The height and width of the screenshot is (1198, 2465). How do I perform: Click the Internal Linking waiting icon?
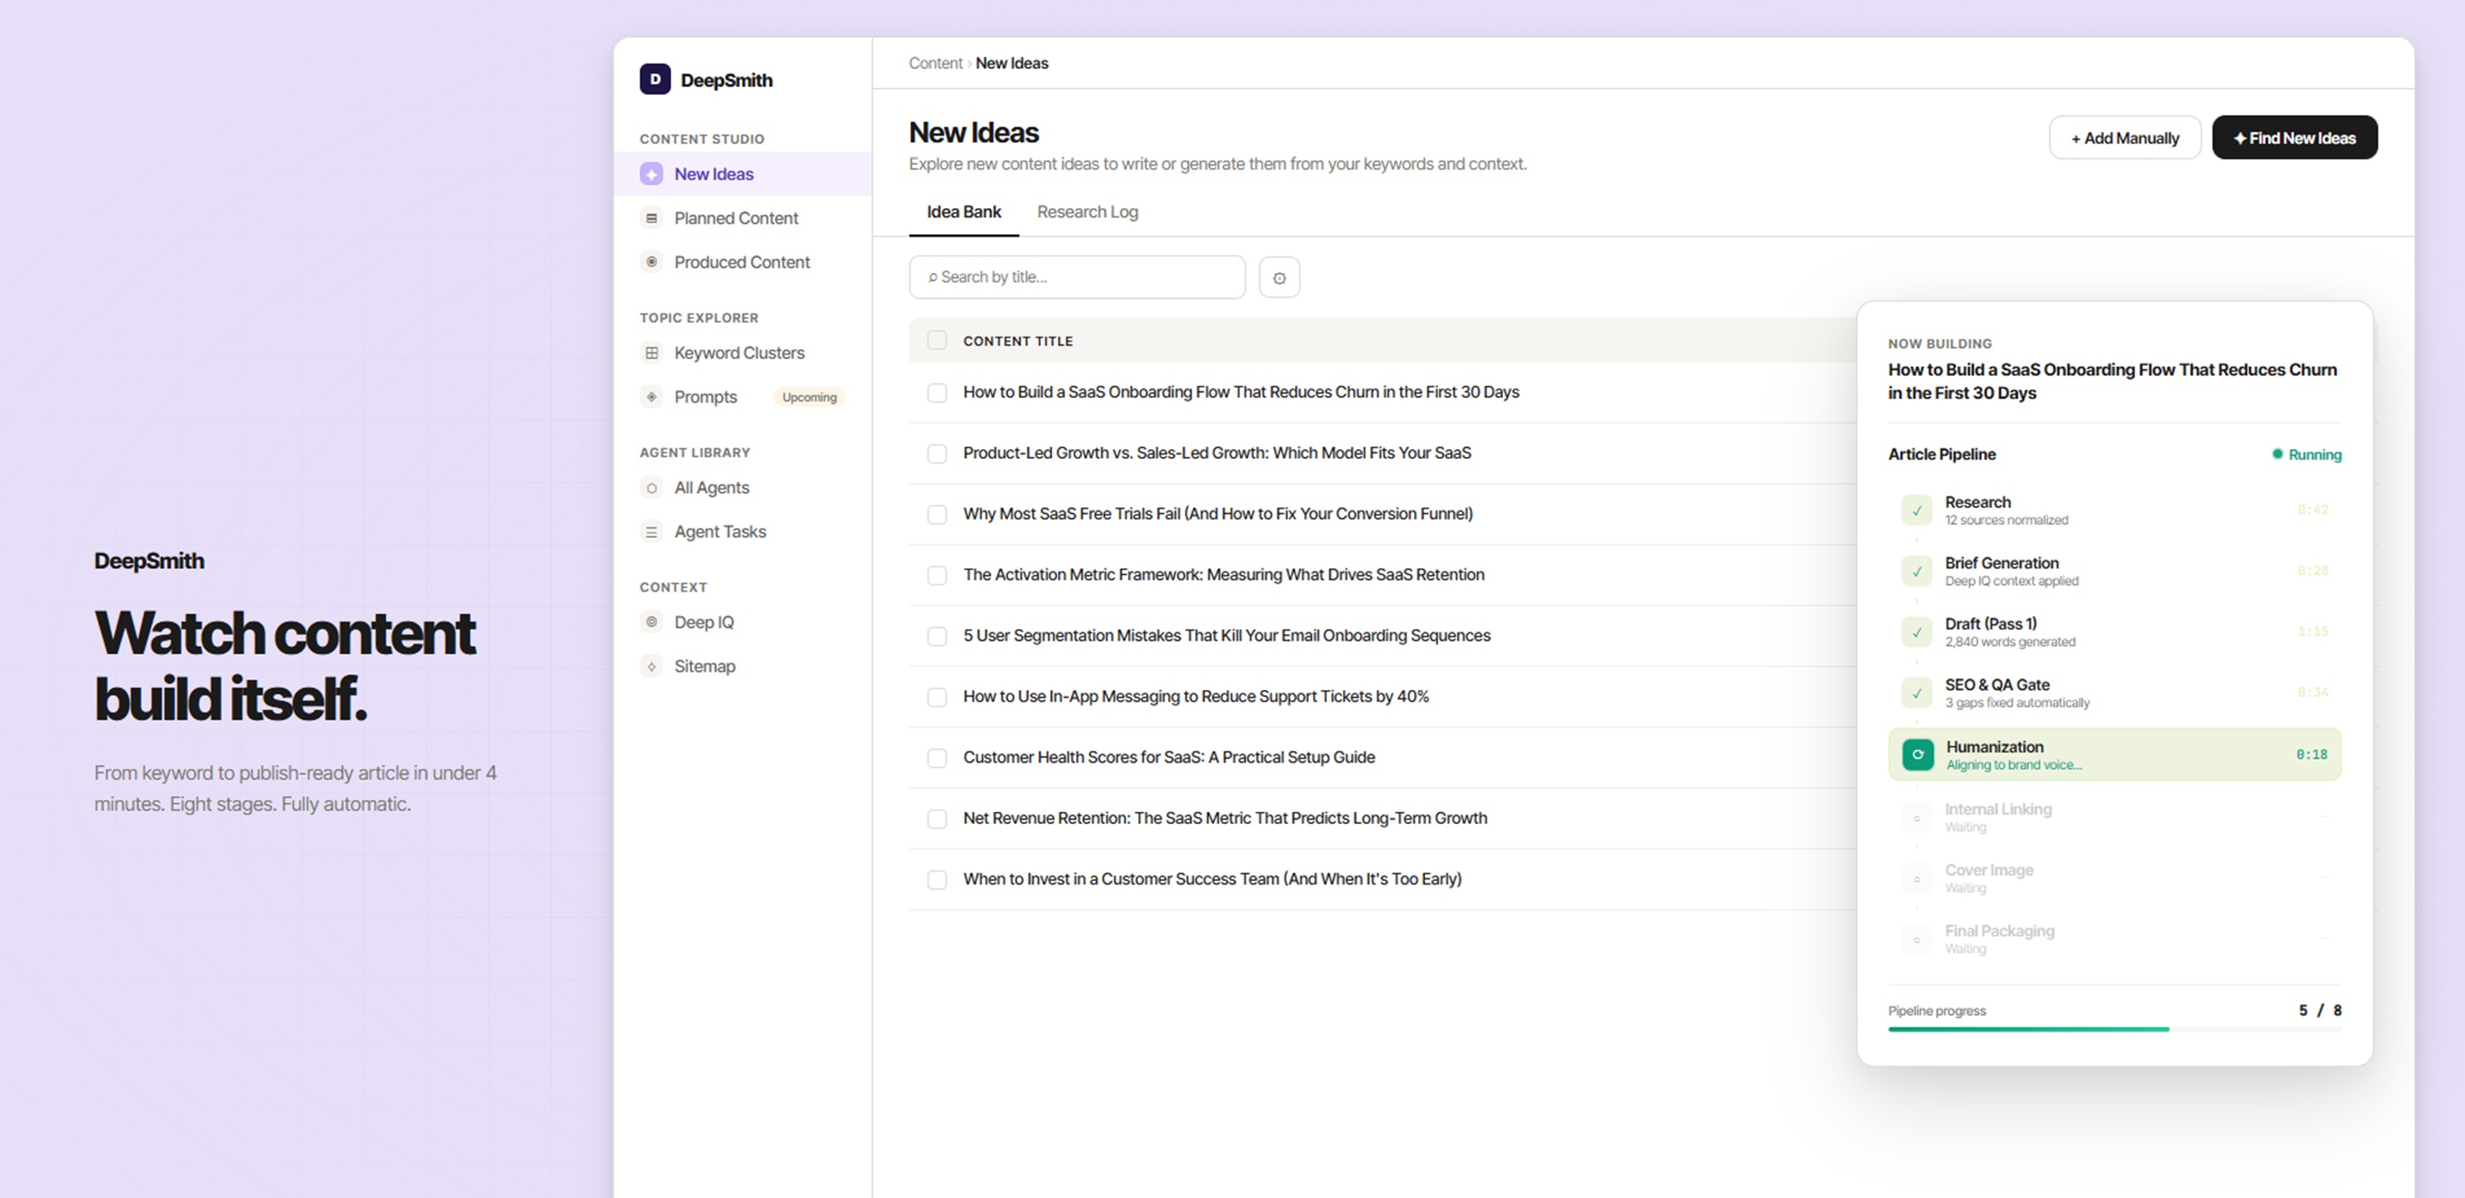(1917, 818)
